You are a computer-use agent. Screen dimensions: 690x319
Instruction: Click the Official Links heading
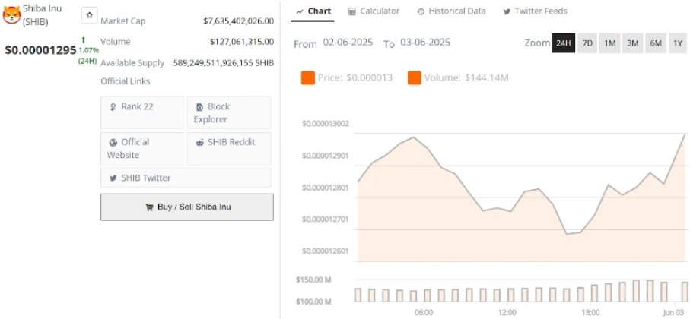[x=126, y=81]
